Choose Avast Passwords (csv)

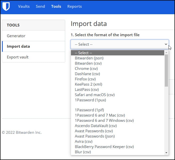pos(118,131)
